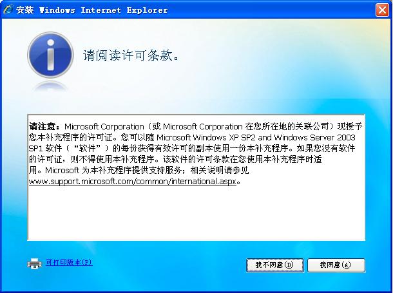The height and width of the screenshot is (293, 393).
Task: Click the Internet Explorer logo in title bar
Action: (8, 10)
